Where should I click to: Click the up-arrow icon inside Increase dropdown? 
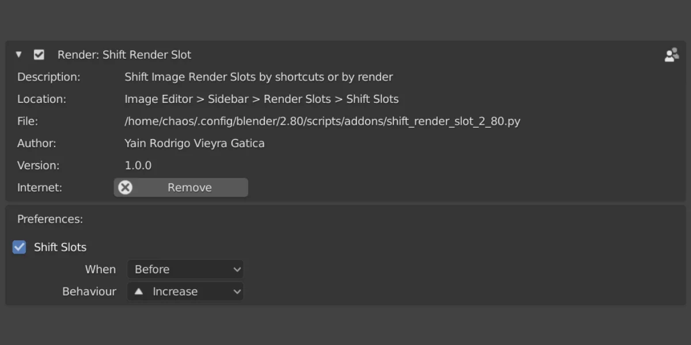point(139,292)
